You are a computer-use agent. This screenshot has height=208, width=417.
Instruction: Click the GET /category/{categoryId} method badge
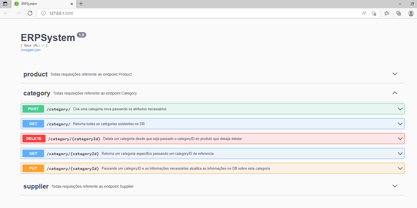click(33, 153)
